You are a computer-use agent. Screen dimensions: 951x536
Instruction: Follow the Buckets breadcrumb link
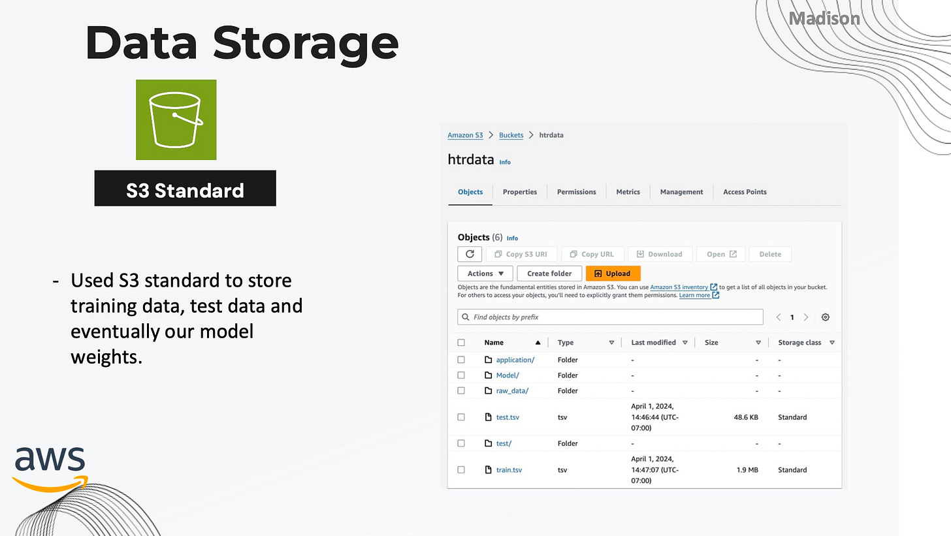[x=511, y=135]
